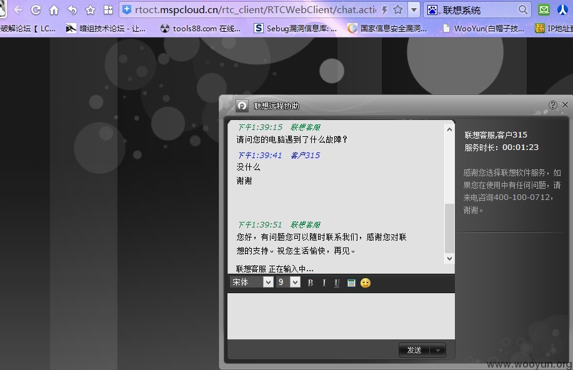This screenshot has width=573, height=370.
Task: Open the 国家信息安全漏洞 bookmark
Action: click(387, 28)
